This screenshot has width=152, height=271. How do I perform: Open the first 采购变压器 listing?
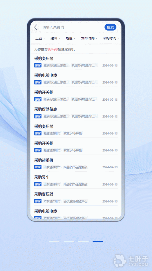click(44, 58)
